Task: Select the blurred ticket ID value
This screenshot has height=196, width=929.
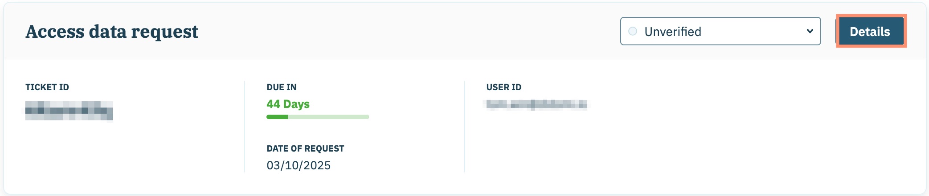Action: [x=69, y=111]
